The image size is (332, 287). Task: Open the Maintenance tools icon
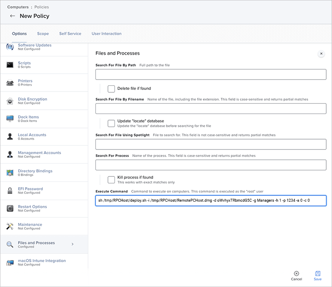click(10, 226)
